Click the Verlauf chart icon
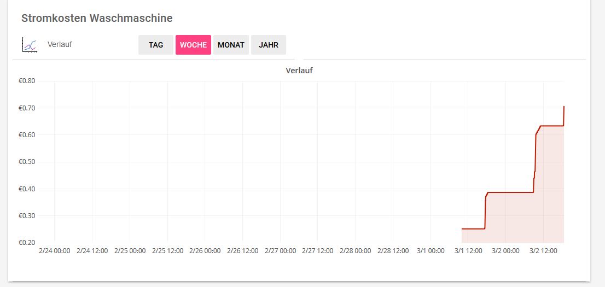The height and width of the screenshot is (287, 605). pyautogui.click(x=30, y=45)
